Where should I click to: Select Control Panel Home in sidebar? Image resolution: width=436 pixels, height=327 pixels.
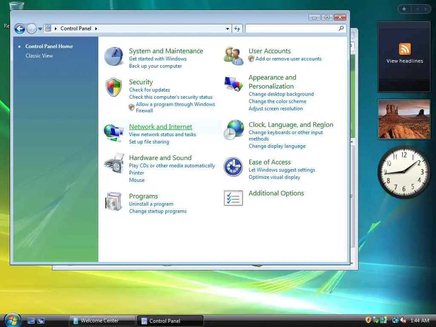[49, 46]
